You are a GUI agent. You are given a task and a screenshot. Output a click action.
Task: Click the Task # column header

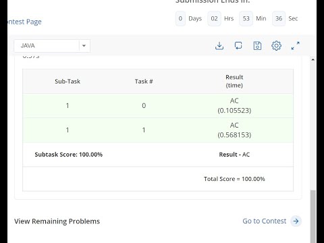point(144,81)
